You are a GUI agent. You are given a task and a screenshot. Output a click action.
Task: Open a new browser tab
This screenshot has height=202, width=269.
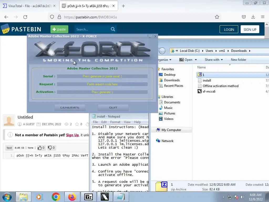[123, 6]
